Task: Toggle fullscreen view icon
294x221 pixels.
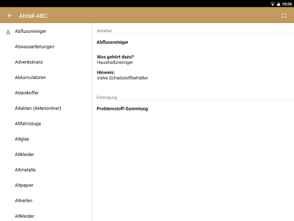Action: [x=284, y=16]
